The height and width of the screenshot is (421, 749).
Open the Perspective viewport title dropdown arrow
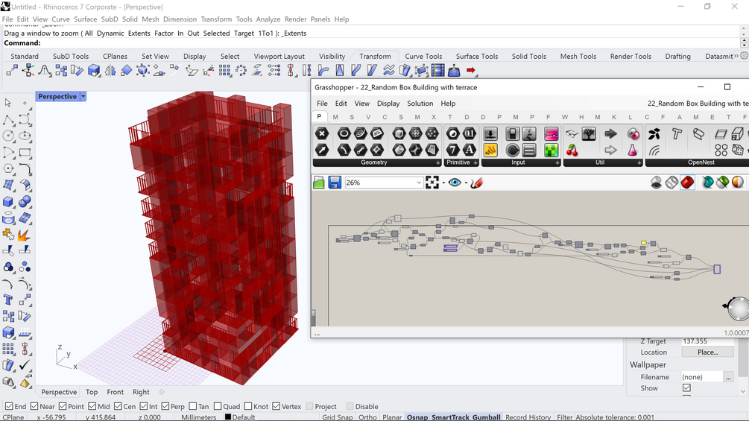point(83,96)
